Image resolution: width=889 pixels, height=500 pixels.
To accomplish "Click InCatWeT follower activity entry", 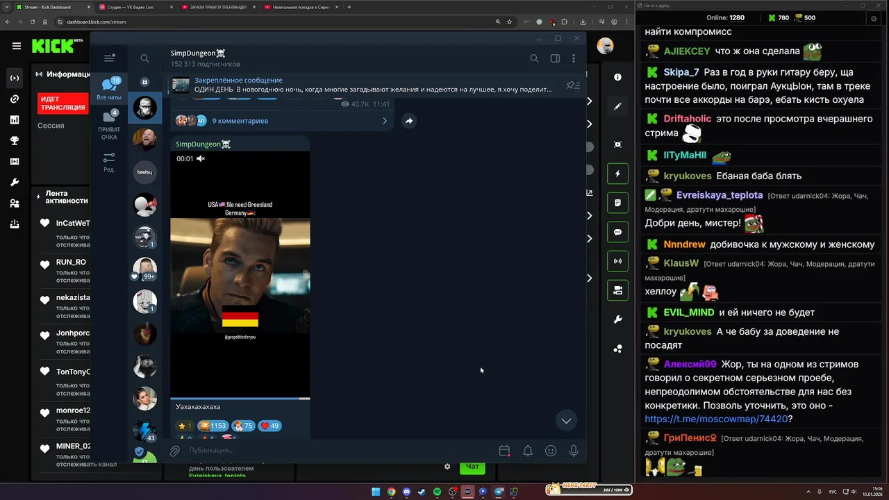I will pos(64,232).
